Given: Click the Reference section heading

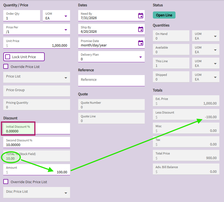Looking at the screenshot, I should (86, 70).
